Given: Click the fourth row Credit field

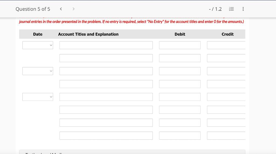Looking at the screenshot, I should [x=226, y=84].
